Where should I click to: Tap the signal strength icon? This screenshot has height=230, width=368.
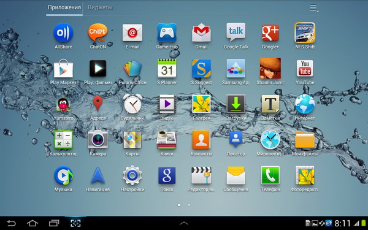click(x=357, y=223)
